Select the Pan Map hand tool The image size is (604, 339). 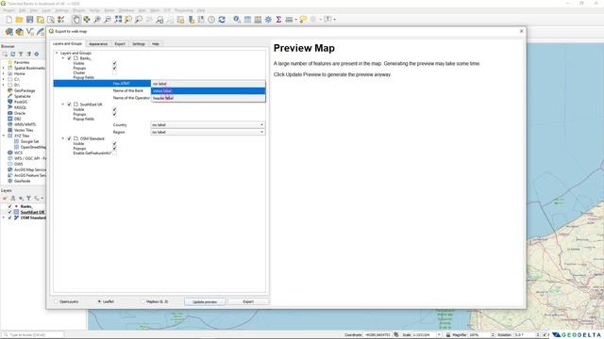pyautogui.click(x=76, y=20)
